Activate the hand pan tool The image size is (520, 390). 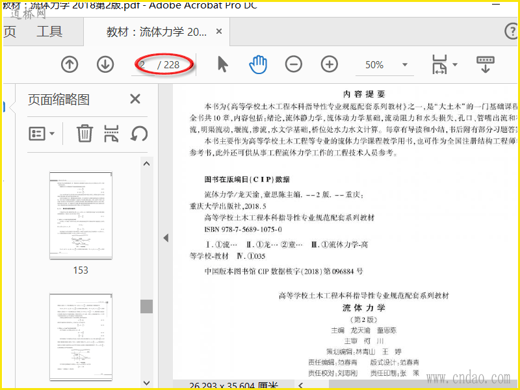tap(258, 64)
